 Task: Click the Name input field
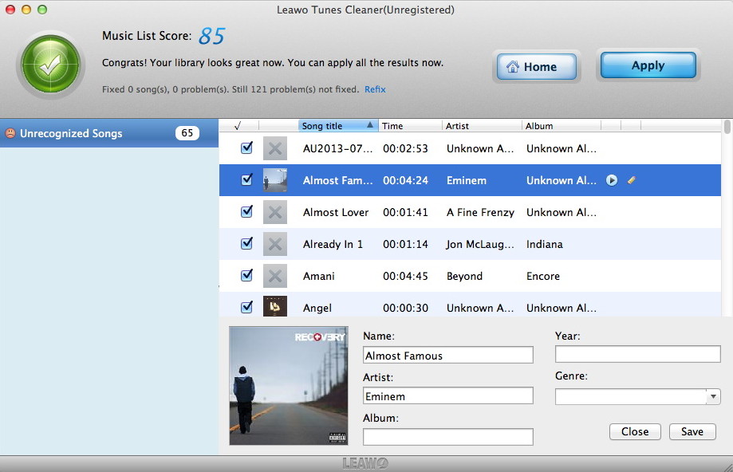point(447,355)
